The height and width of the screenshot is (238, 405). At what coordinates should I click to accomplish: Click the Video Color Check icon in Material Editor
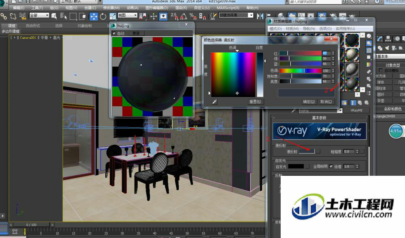point(369,64)
